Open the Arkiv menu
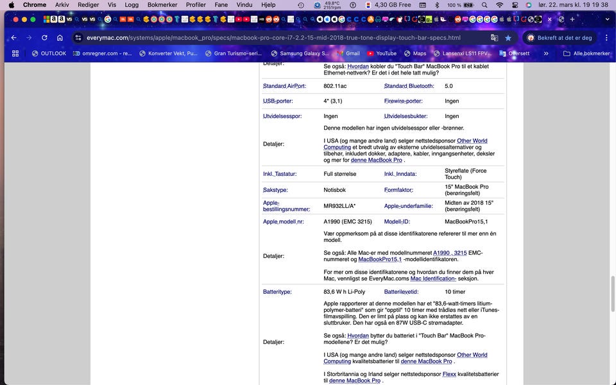 (x=62, y=4)
